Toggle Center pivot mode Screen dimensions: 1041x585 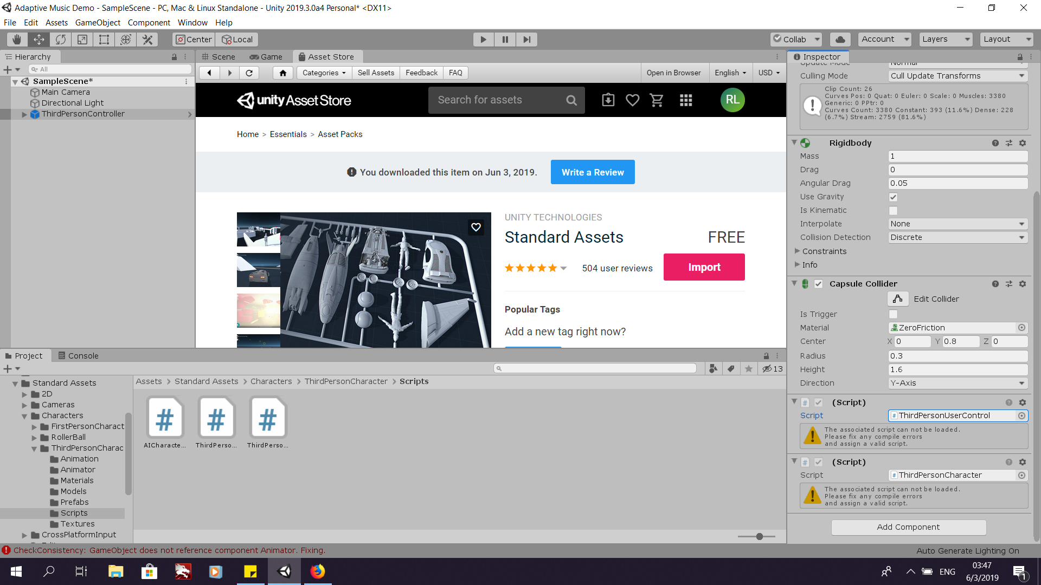(x=194, y=40)
